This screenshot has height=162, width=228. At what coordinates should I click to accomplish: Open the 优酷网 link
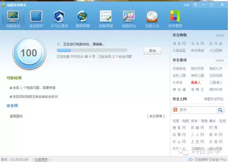(x=197, y=127)
